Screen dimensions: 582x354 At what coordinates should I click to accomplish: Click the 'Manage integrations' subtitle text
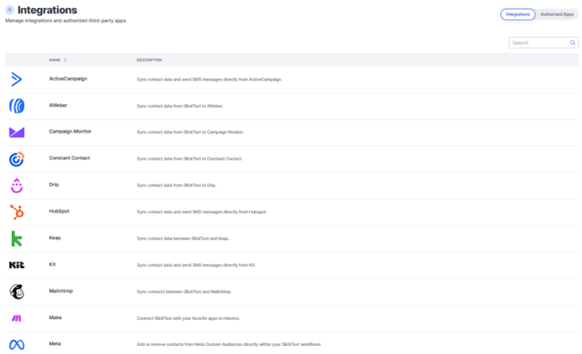point(66,21)
